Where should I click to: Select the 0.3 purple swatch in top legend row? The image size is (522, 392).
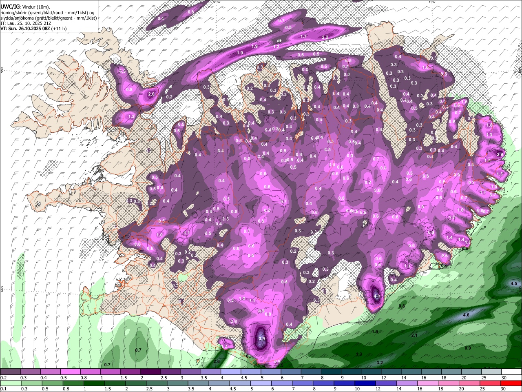pos(31,372)
